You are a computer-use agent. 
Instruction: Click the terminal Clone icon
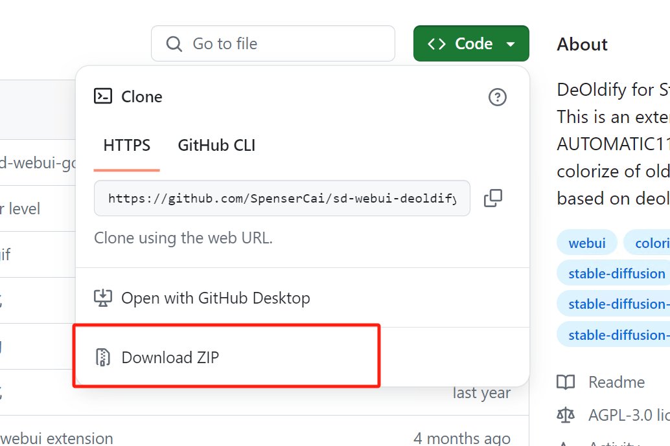pyautogui.click(x=103, y=96)
